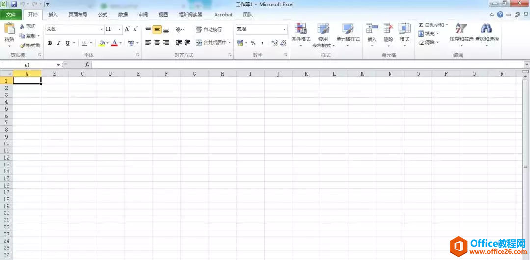Click the Insert Function fx button
Screen dimensions: 530x260
click(87, 65)
